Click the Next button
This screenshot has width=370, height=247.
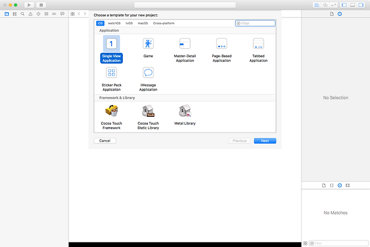click(265, 141)
